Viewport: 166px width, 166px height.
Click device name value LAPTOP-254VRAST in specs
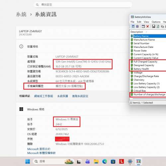(67, 57)
